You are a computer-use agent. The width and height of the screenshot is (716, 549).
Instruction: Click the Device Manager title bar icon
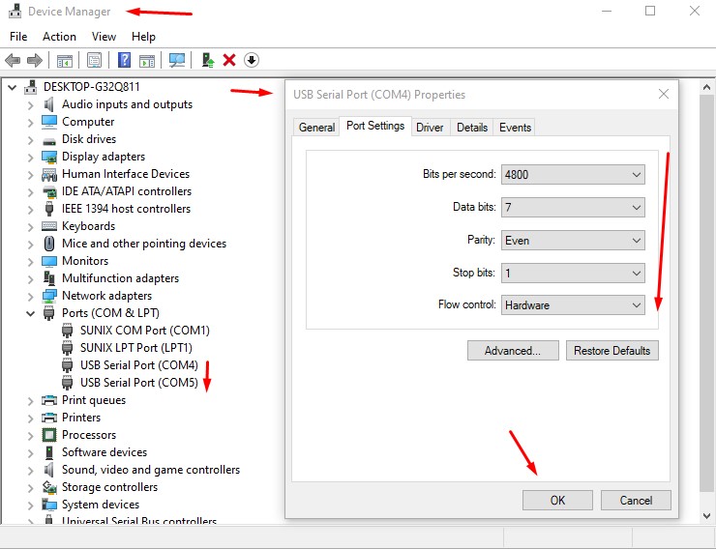(x=15, y=11)
